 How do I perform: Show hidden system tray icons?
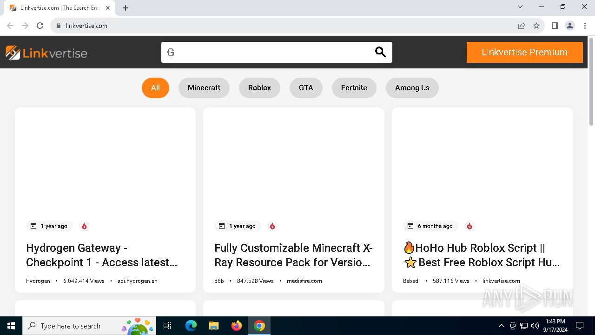(501, 326)
